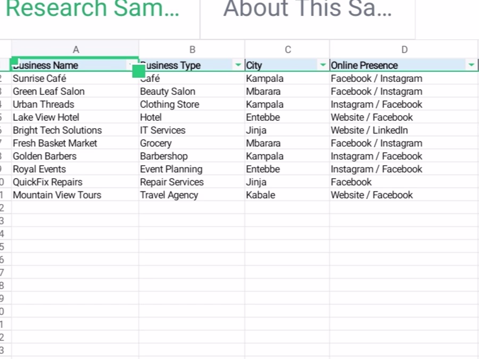
Task: Click the City cell for Green Leaf Salon
Action: tap(287, 91)
